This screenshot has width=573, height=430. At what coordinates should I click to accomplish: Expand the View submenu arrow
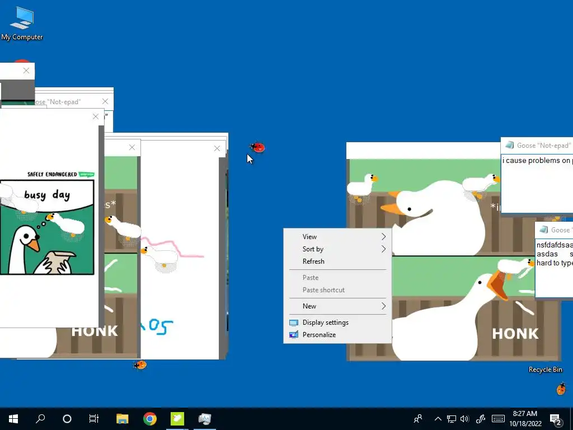(x=383, y=237)
